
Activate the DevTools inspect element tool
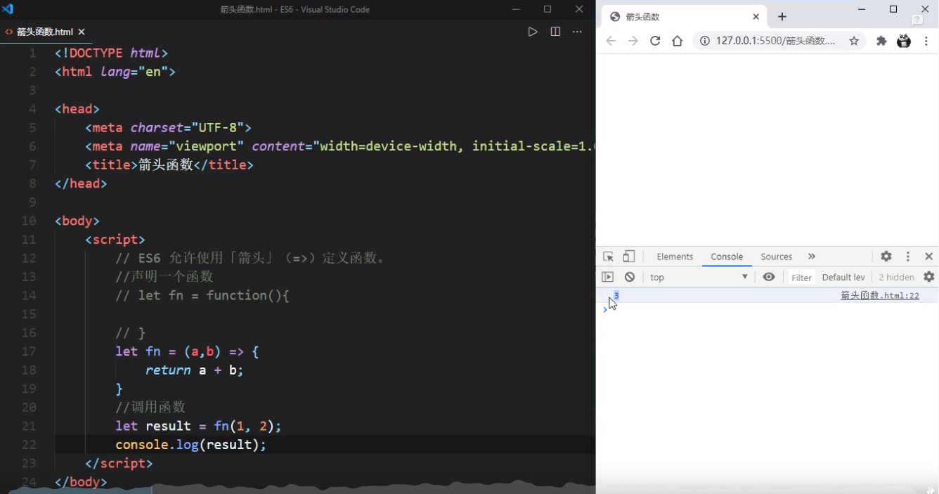pos(609,256)
